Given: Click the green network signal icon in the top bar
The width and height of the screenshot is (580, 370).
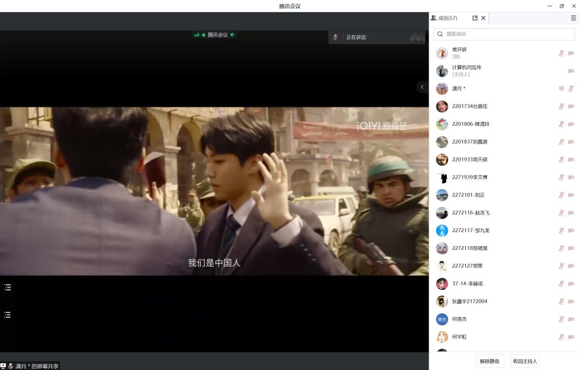Looking at the screenshot, I should 197,35.
